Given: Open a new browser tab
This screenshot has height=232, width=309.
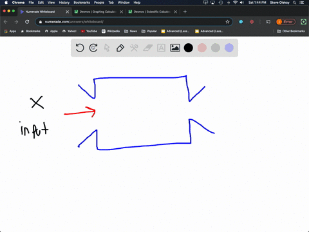Looking at the screenshot, I should 185,12.
